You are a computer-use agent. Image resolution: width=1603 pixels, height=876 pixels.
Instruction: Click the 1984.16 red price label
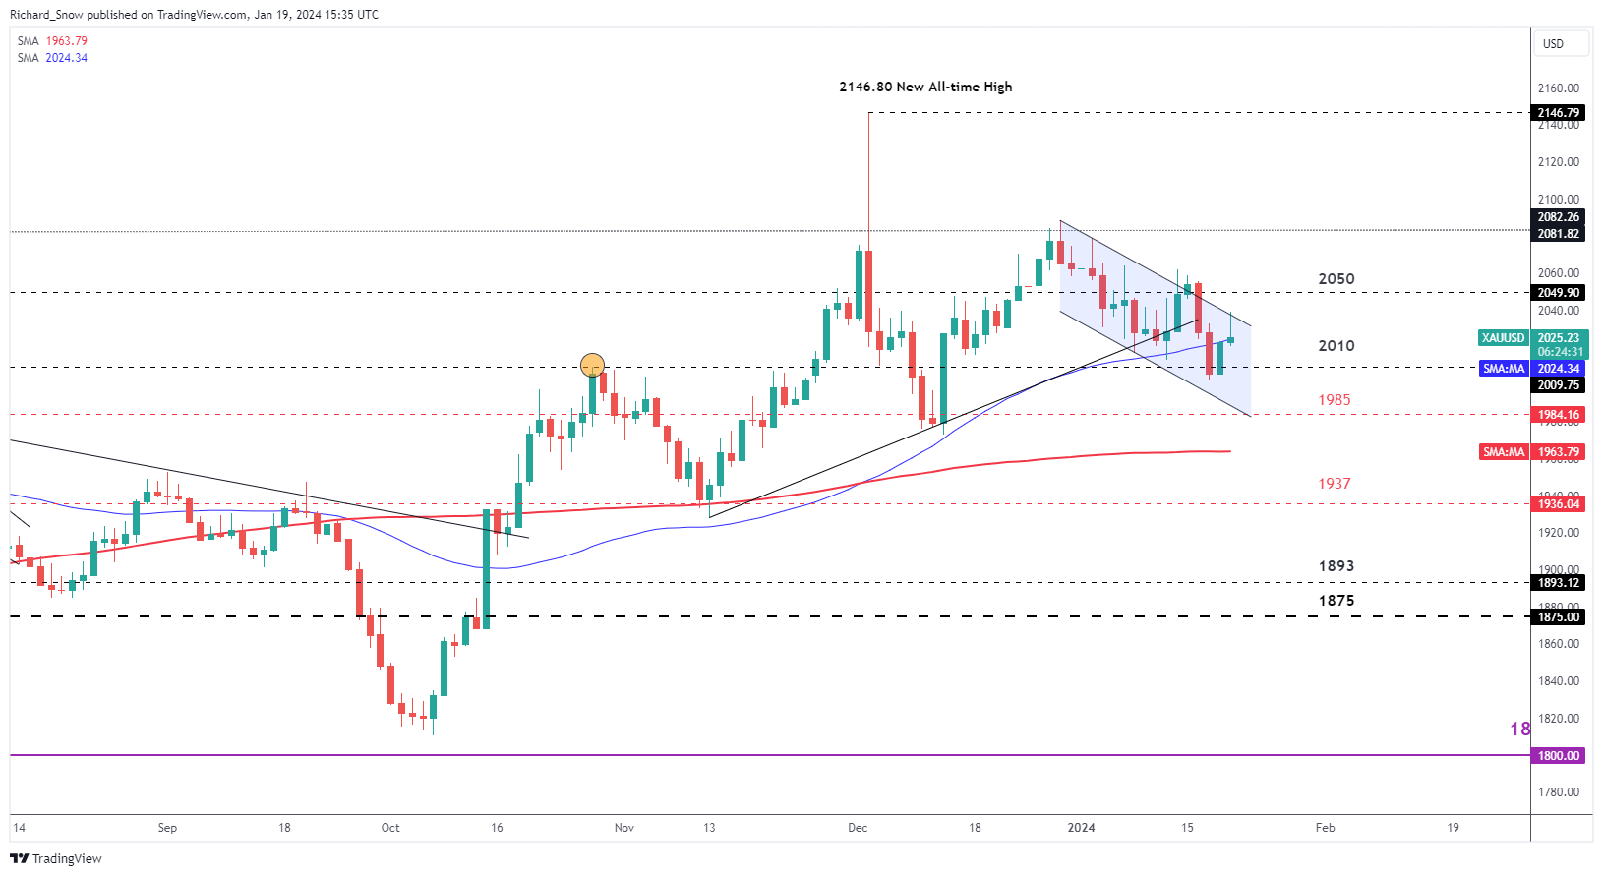(1559, 415)
